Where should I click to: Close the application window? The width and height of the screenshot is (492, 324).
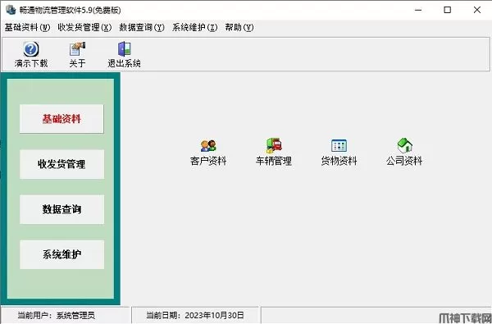[x=477, y=10]
